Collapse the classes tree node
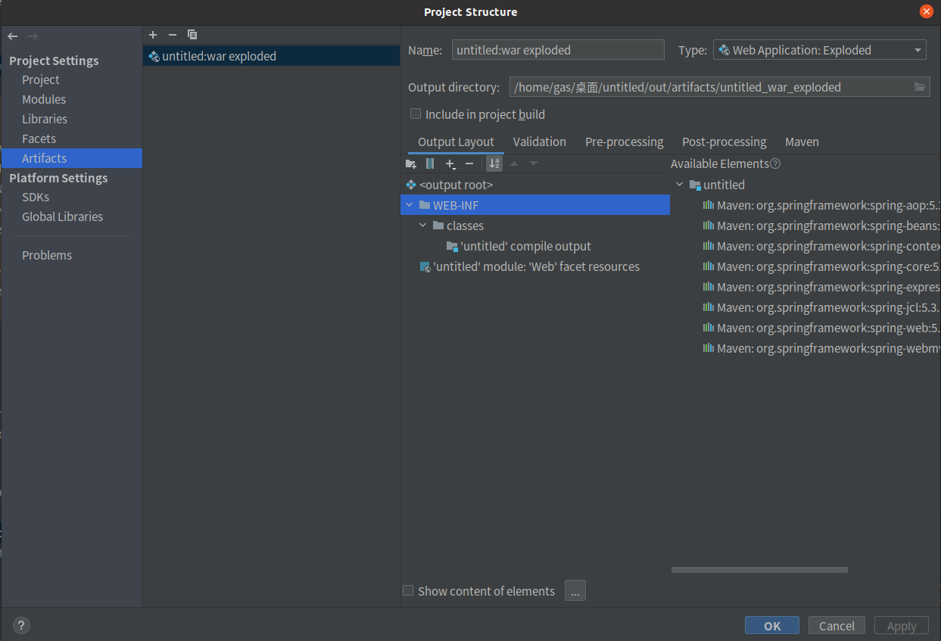 (x=423, y=226)
